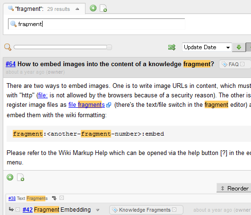Click the magnifier icon left of the slider
This screenshot has width=251, height=215.
point(8,47)
